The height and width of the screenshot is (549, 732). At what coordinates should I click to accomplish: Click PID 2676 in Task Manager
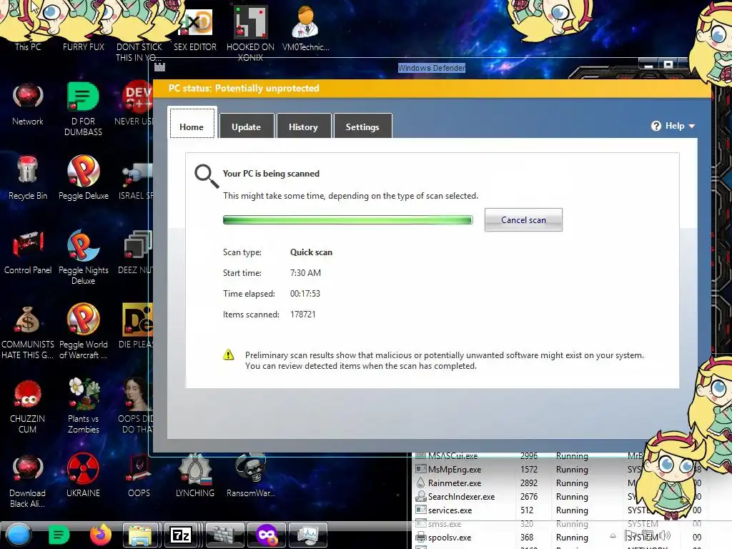529,496
